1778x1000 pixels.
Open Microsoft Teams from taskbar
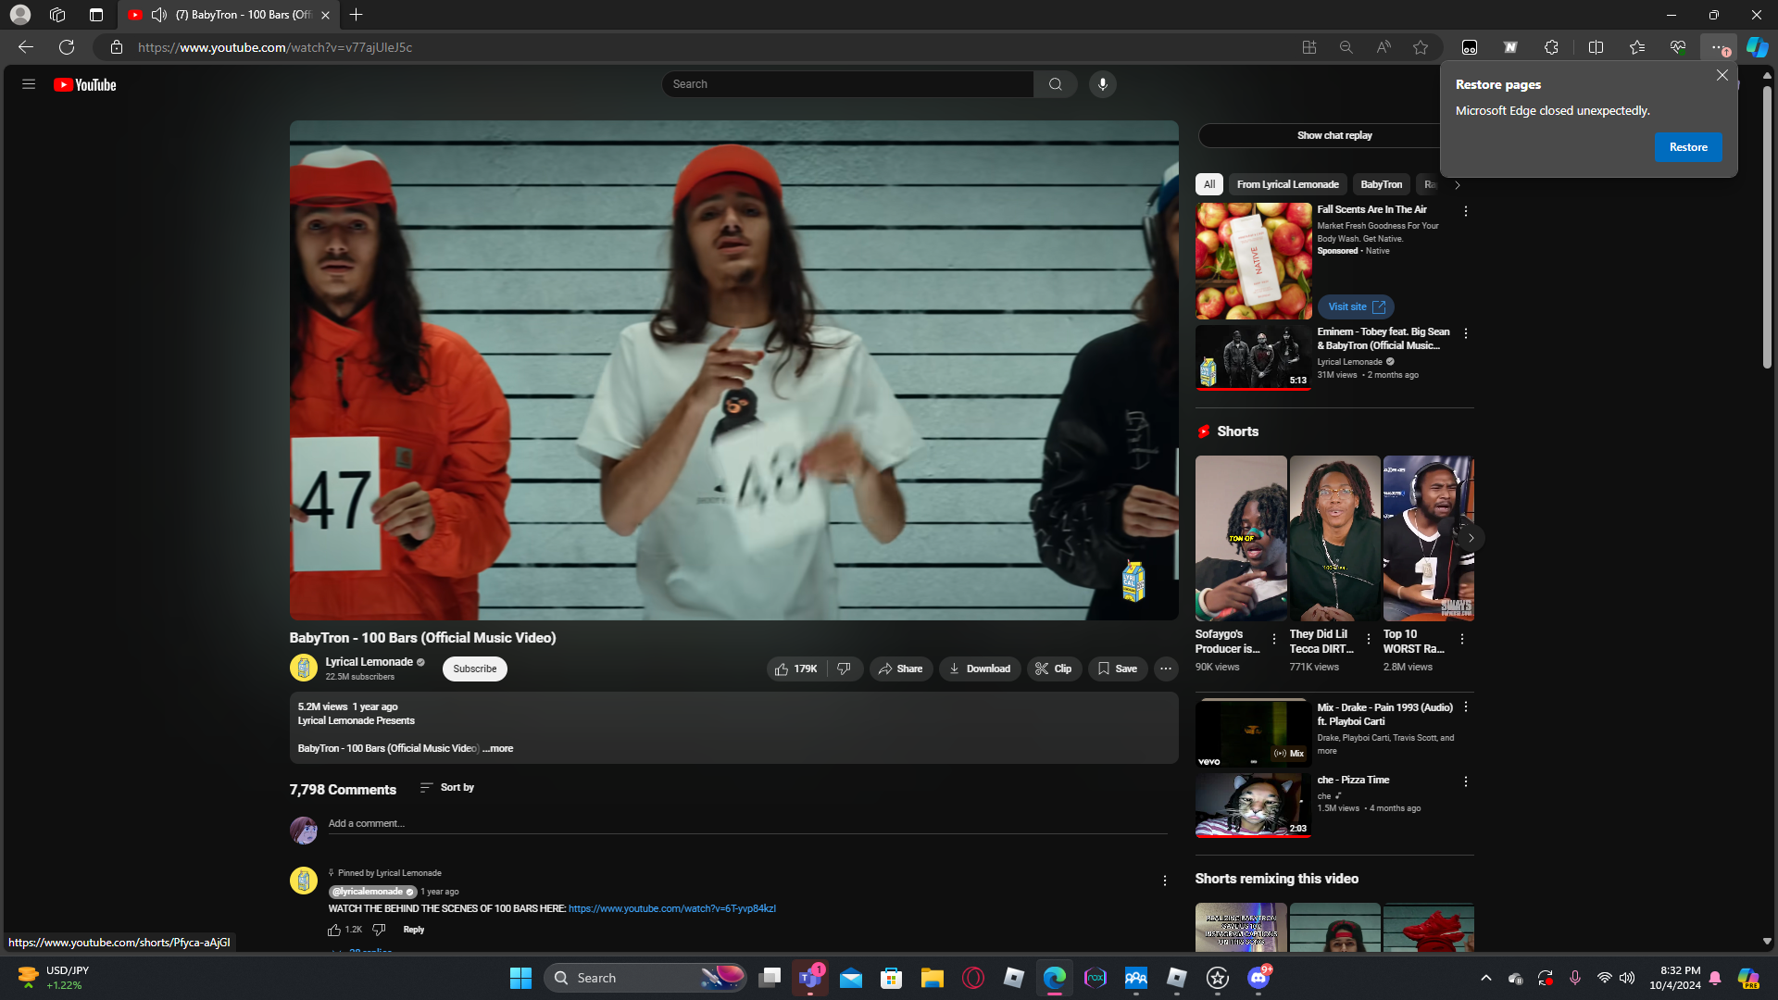click(x=810, y=978)
